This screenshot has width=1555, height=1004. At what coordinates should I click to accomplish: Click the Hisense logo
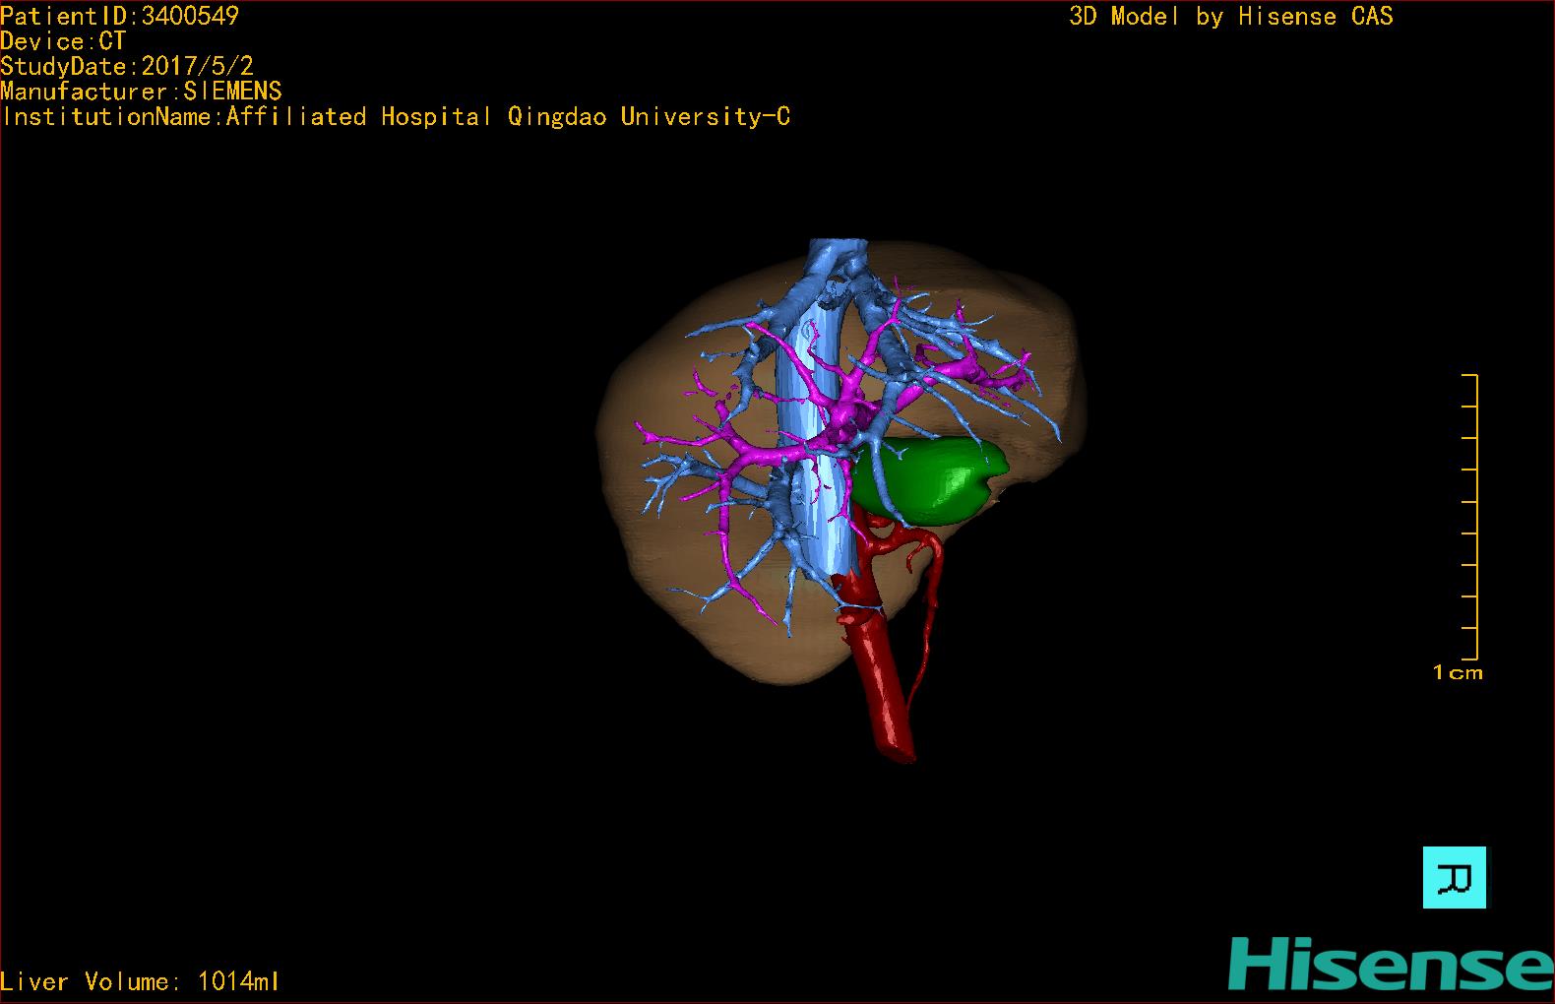tap(1391, 963)
